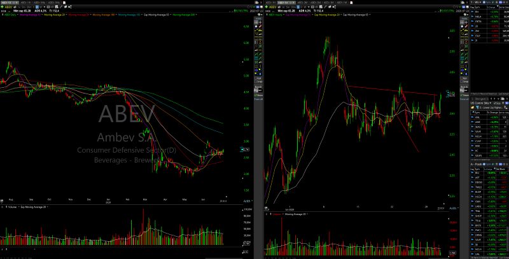Toggle the Draw checkbox in left chart palette
Screen dimensions: 509x259
point(256,95)
